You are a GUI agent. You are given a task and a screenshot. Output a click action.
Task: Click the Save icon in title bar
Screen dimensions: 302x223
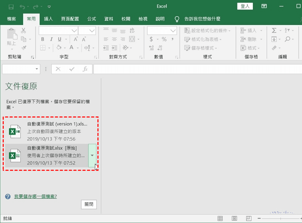coord(11,6)
